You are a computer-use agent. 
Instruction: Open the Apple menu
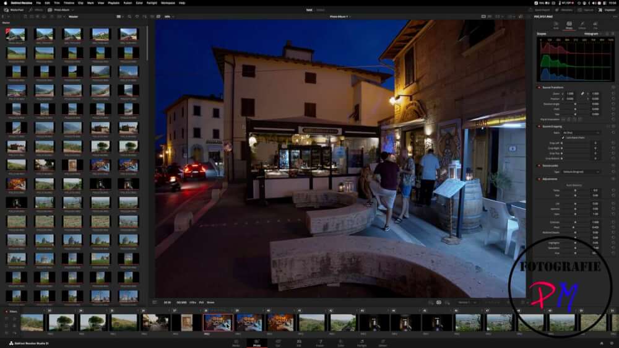coord(5,2)
